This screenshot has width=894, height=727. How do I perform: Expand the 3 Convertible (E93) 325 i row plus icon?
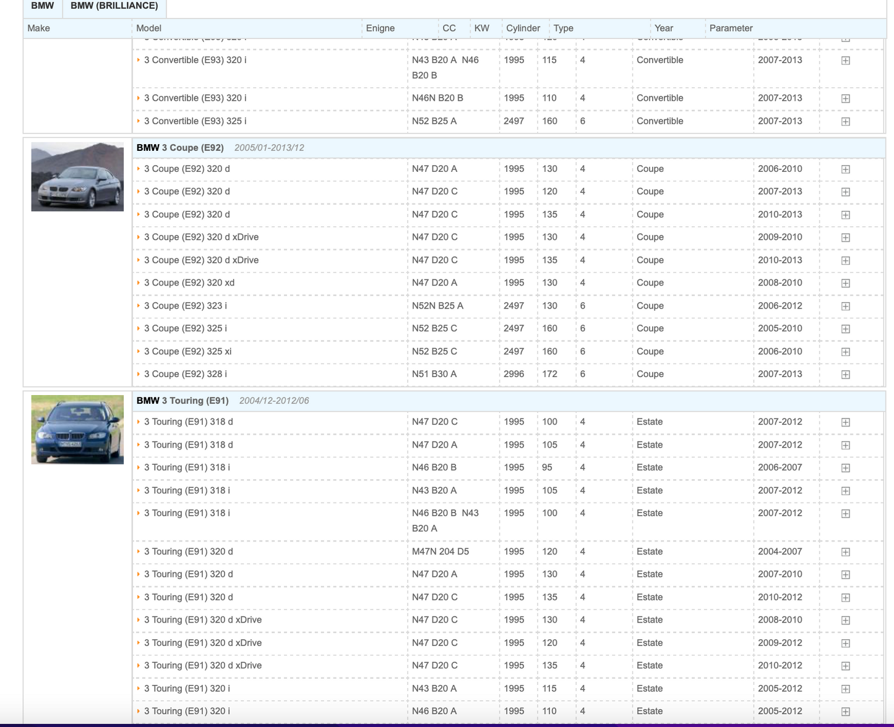[x=845, y=122]
